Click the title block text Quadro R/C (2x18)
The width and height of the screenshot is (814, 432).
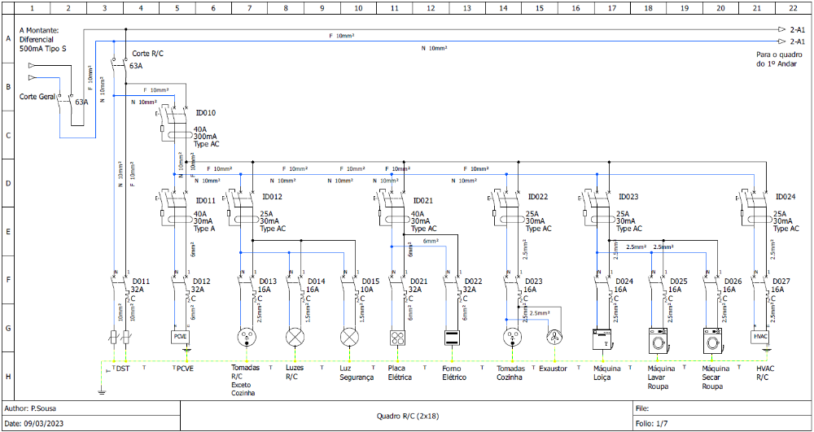408,416
